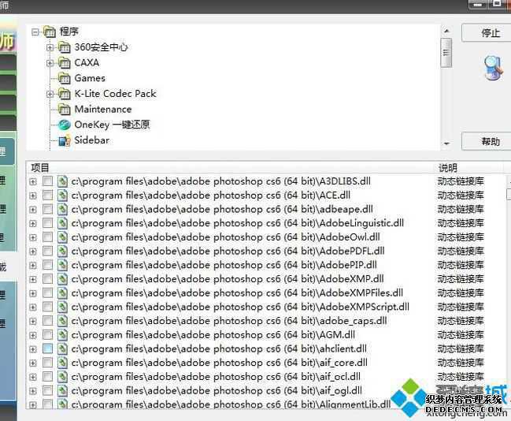This screenshot has height=421, width=511.
Task: Check the AdobeOwl.dll checkbox
Action: [x=47, y=237]
